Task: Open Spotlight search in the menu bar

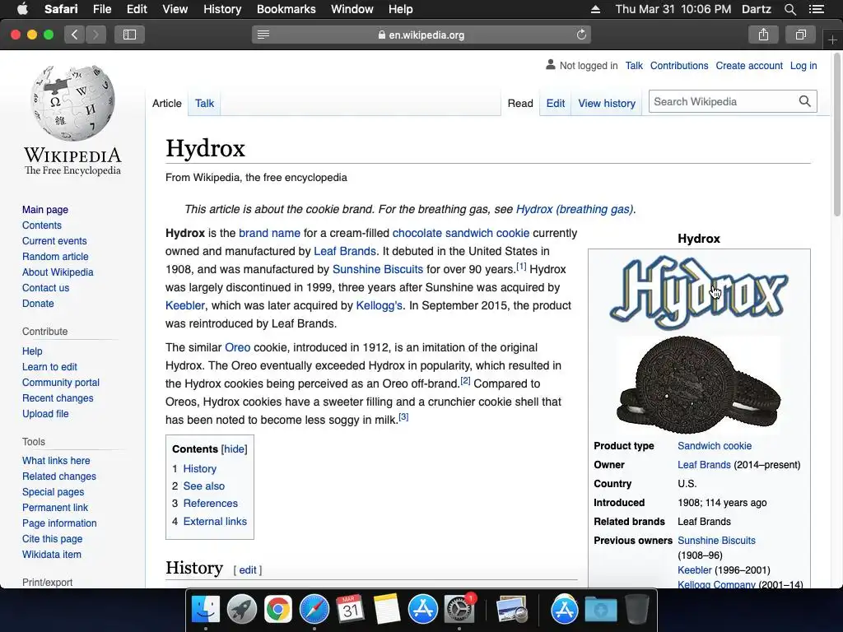Action: tap(789, 9)
